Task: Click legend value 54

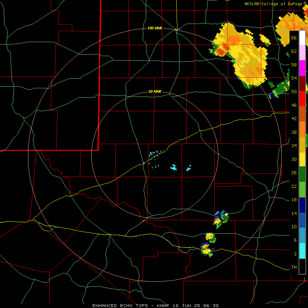Action: tap(294, 78)
